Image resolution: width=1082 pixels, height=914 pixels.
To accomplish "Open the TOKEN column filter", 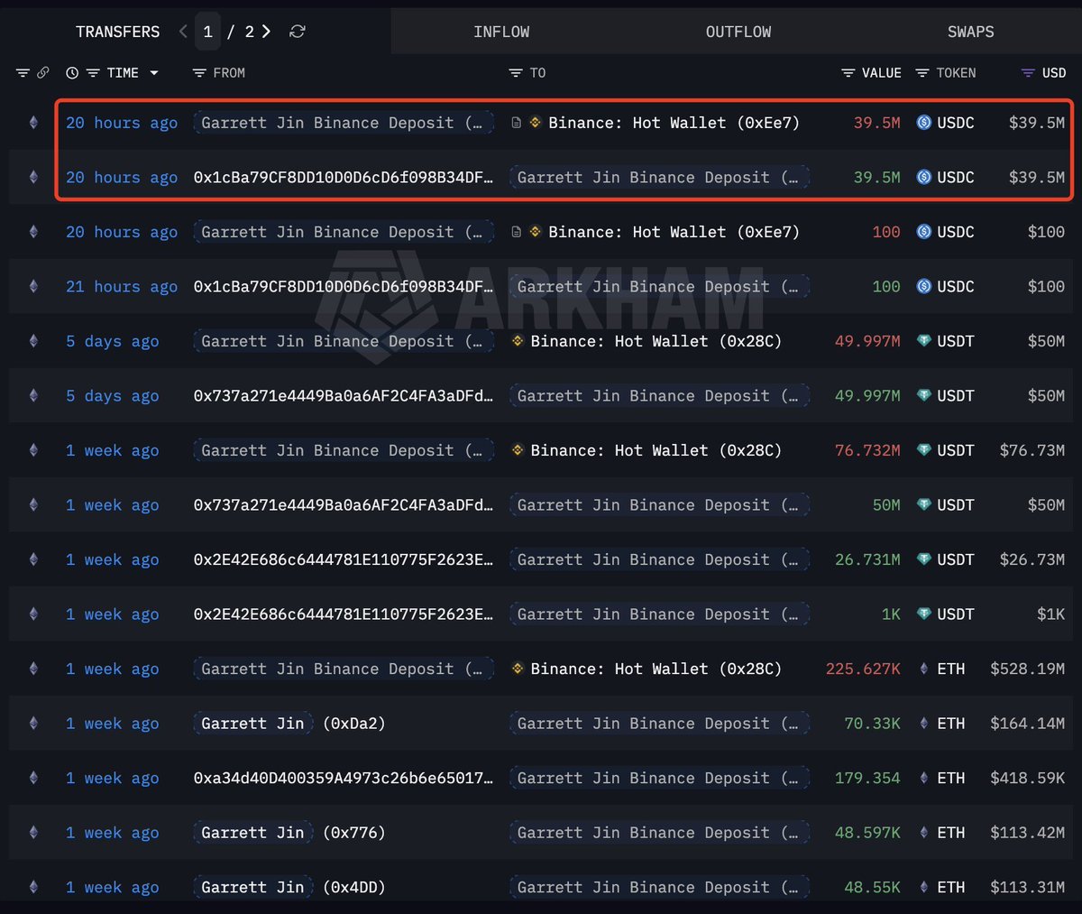I will [922, 73].
